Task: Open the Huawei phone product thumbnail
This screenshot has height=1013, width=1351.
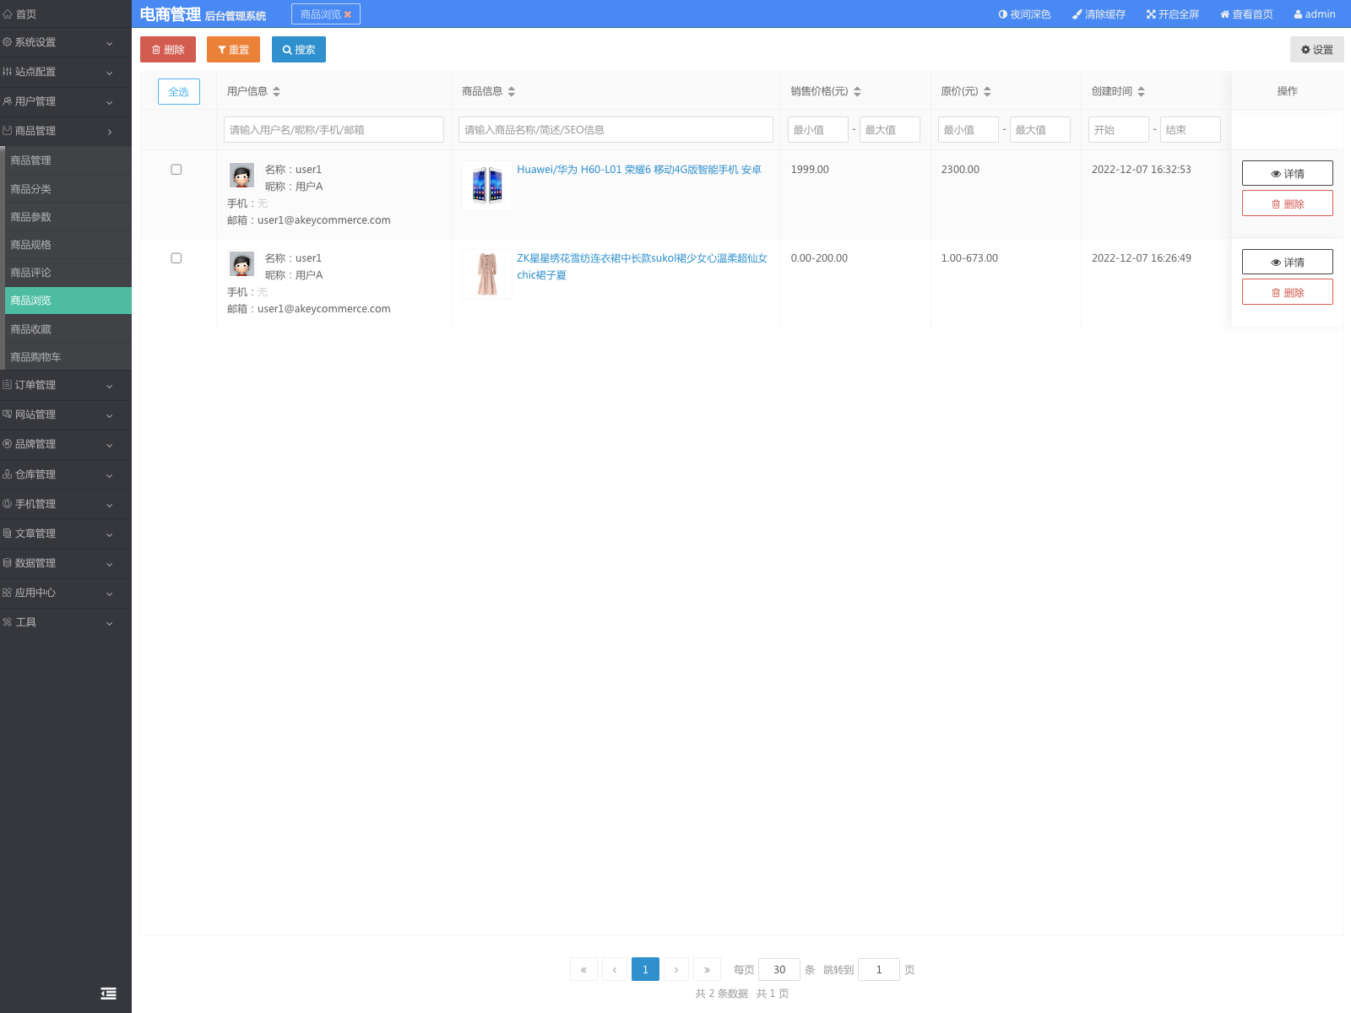Action: click(487, 186)
